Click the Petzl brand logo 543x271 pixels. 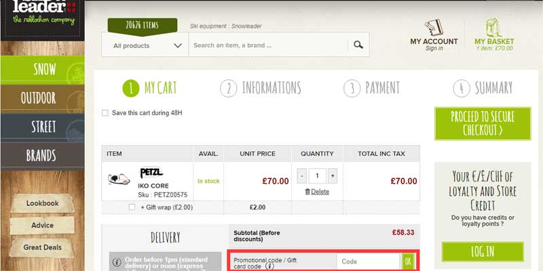151,173
